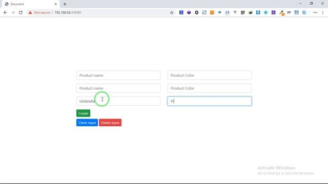Open the gray funnel-shaped extension icon
Image resolution: width=328 pixels, height=184 pixels.
click(x=235, y=12)
